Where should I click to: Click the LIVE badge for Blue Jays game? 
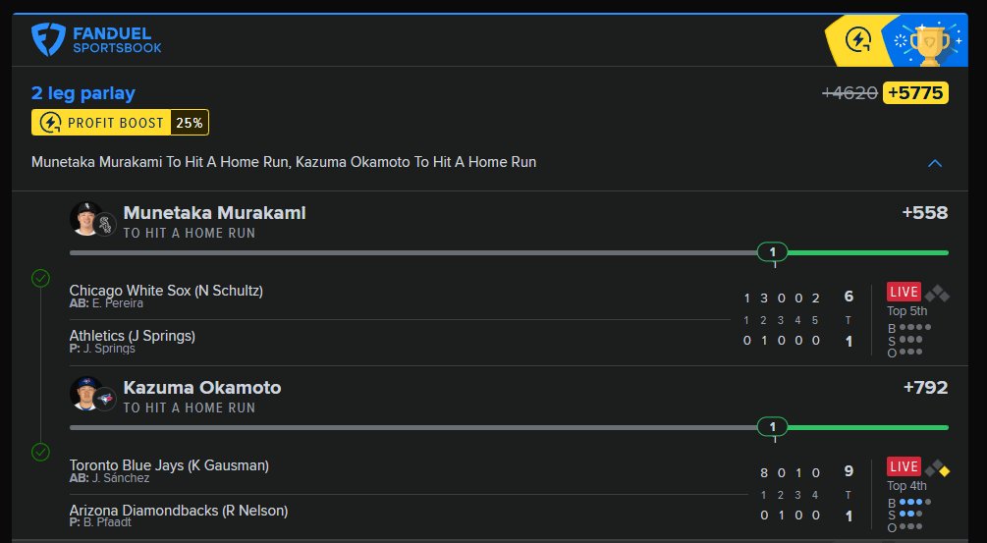[x=904, y=466]
